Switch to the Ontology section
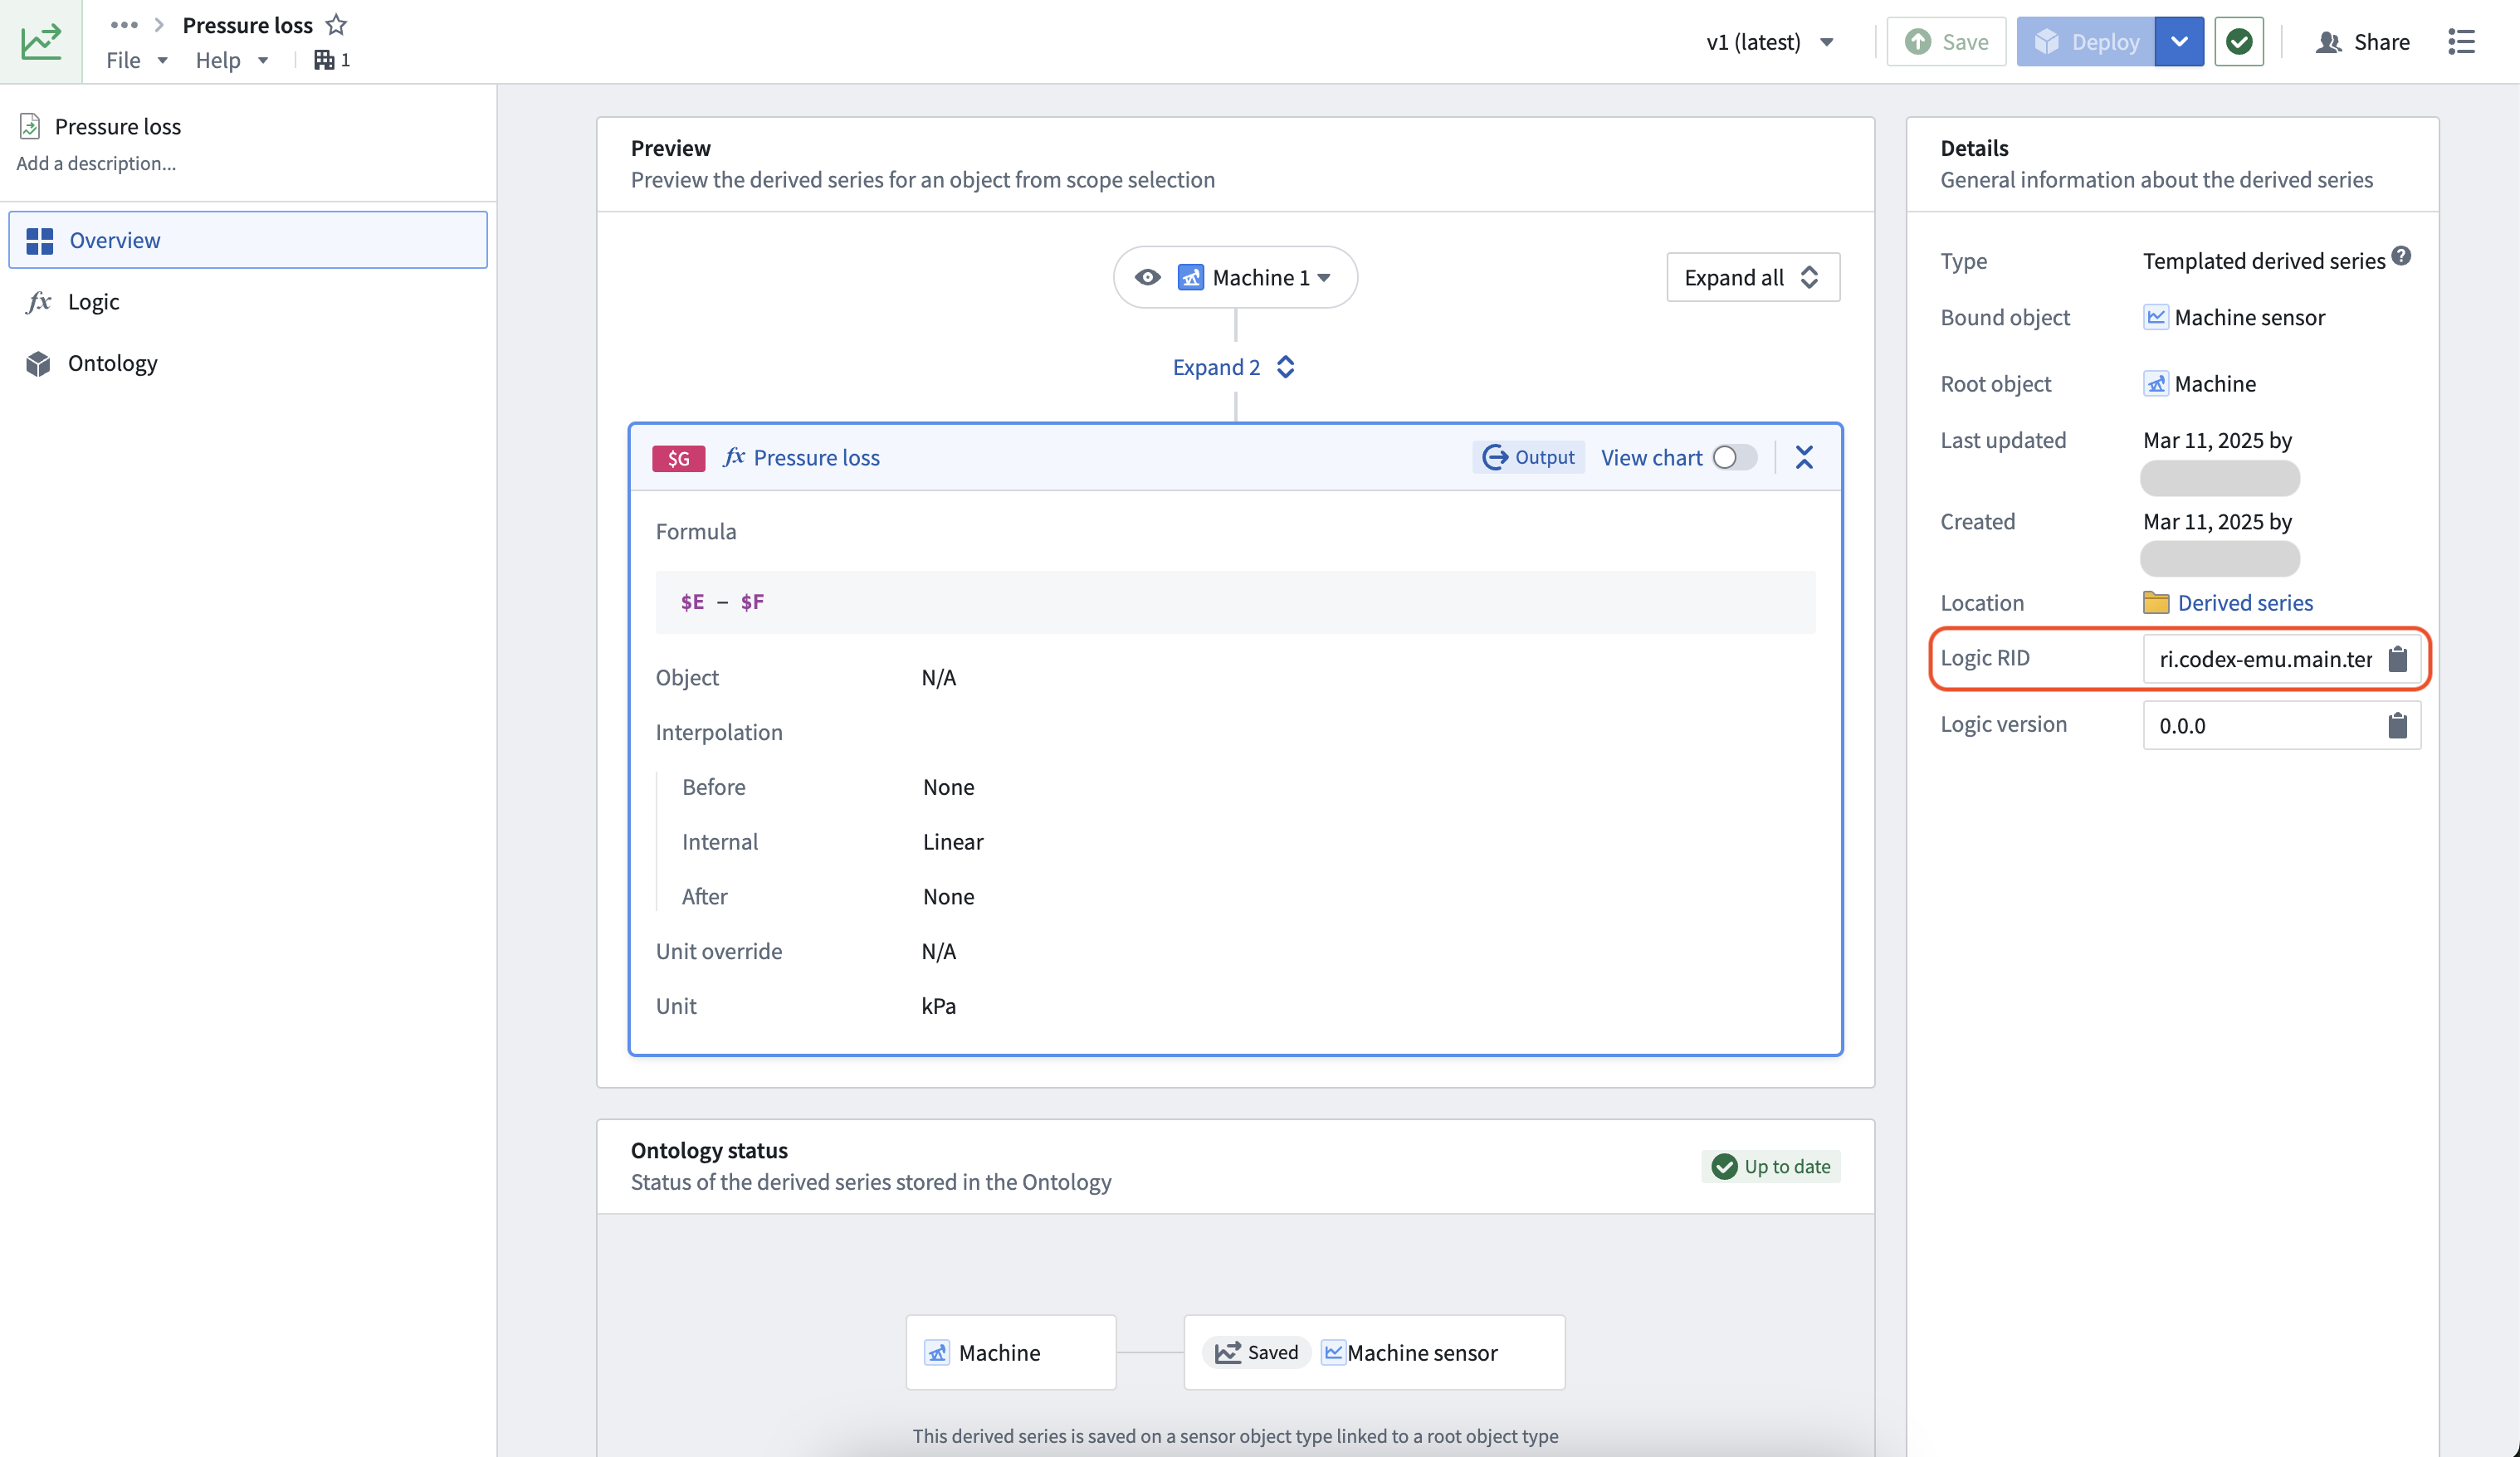 pyautogui.click(x=247, y=363)
